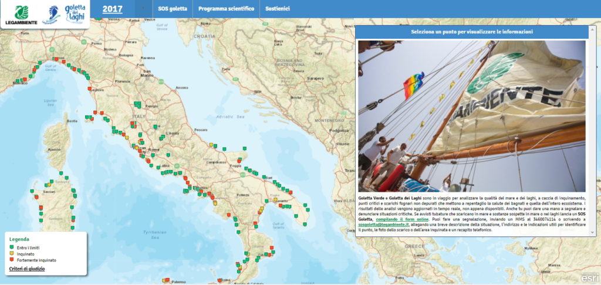Click the 2017 year link
Viewport: 601px width, 285px height.
coord(112,9)
